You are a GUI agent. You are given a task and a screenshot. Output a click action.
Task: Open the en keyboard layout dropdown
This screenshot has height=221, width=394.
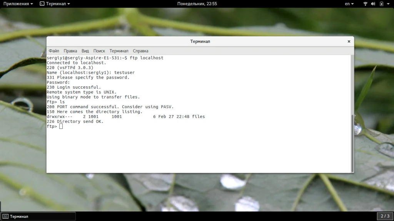(x=349, y=4)
